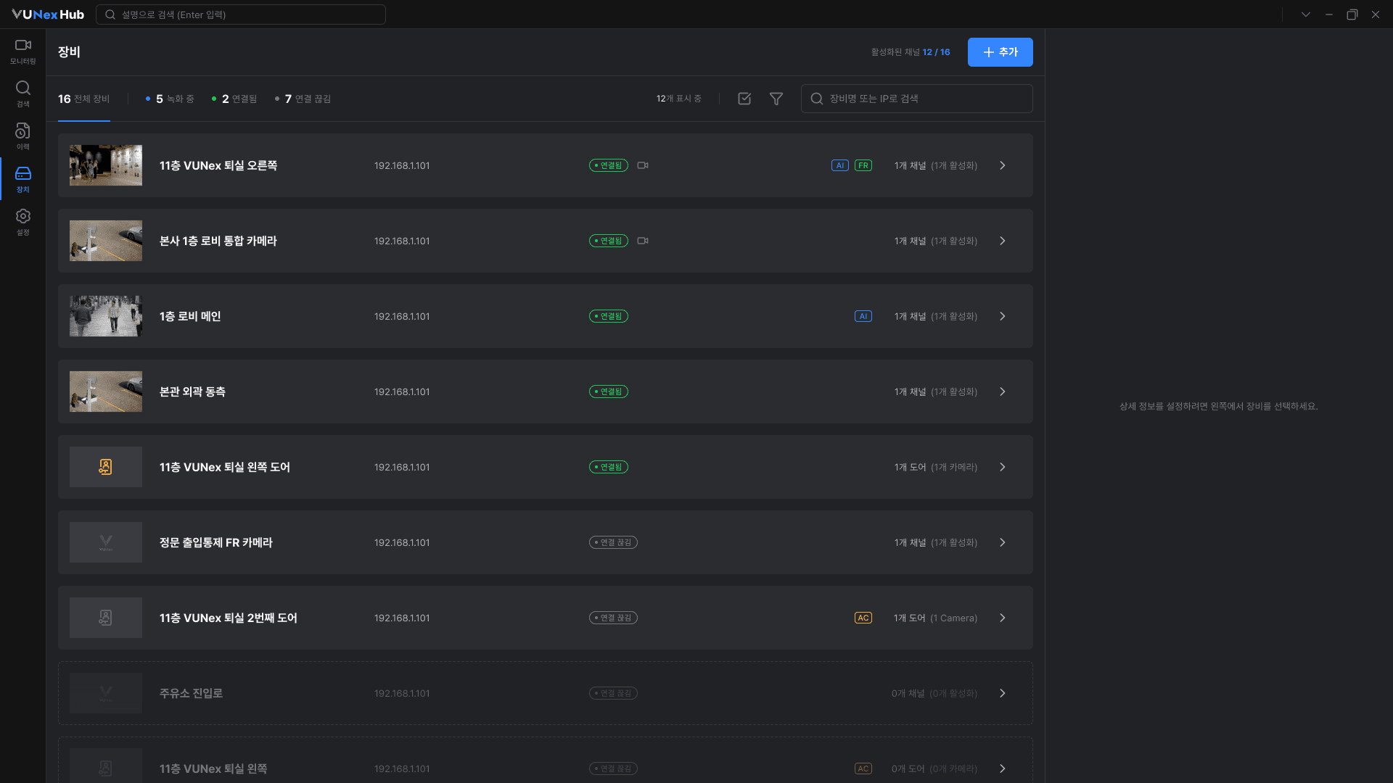1393x783 pixels.
Task: Click the 활성화된 채널 12 / 16 counter
Action: pyautogui.click(x=911, y=52)
